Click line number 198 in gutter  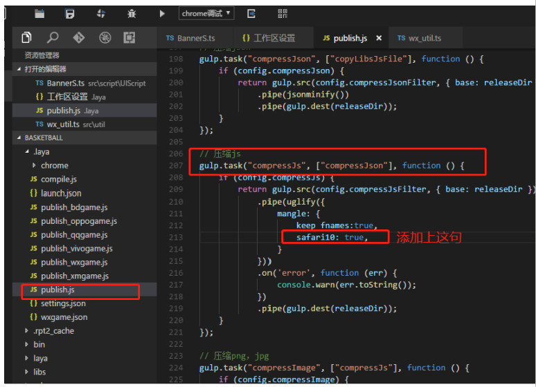(x=176, y=59)
